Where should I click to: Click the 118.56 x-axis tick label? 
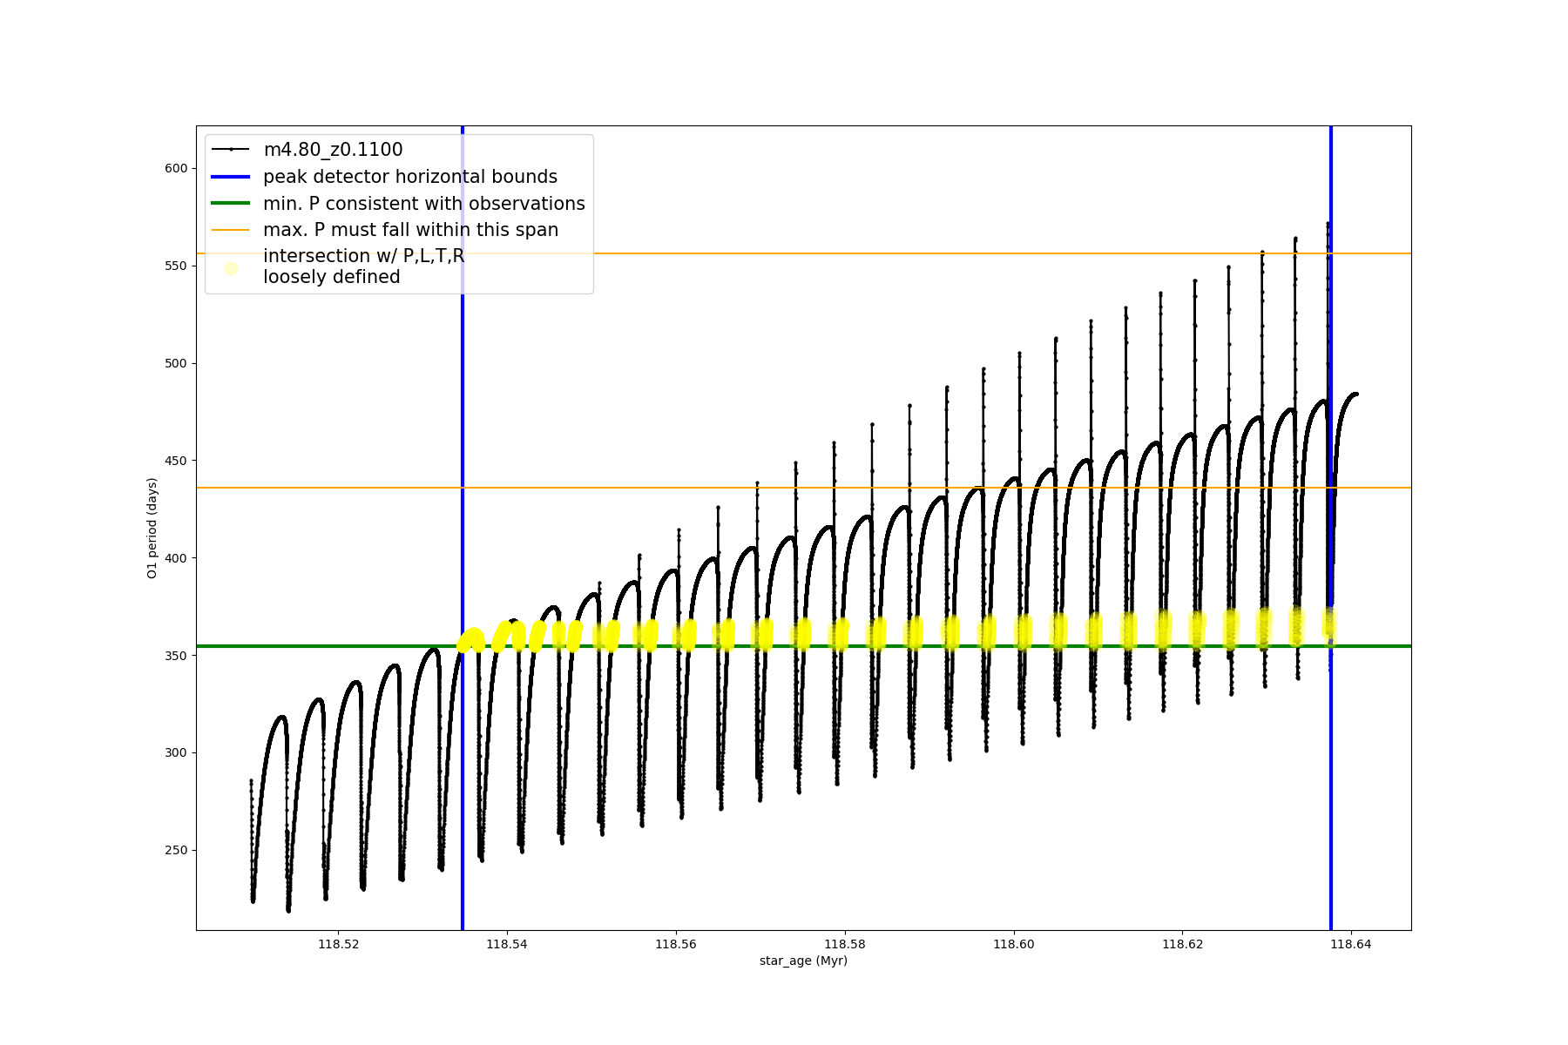[x=676, y=944]
